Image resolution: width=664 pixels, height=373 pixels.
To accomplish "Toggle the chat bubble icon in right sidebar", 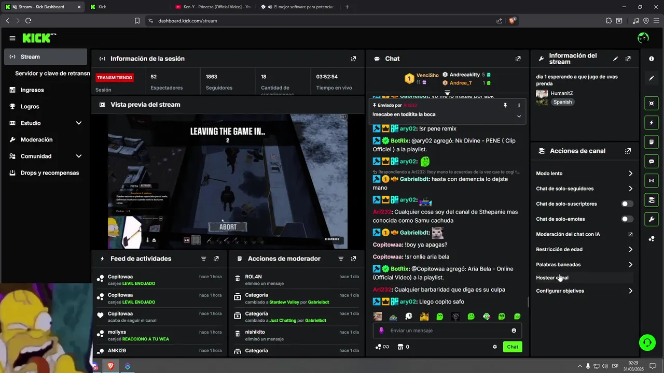I will click(652, 162).
